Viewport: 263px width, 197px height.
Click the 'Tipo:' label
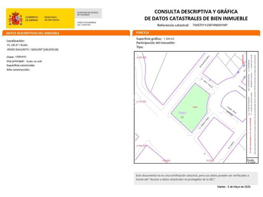[x=140, y=47]
